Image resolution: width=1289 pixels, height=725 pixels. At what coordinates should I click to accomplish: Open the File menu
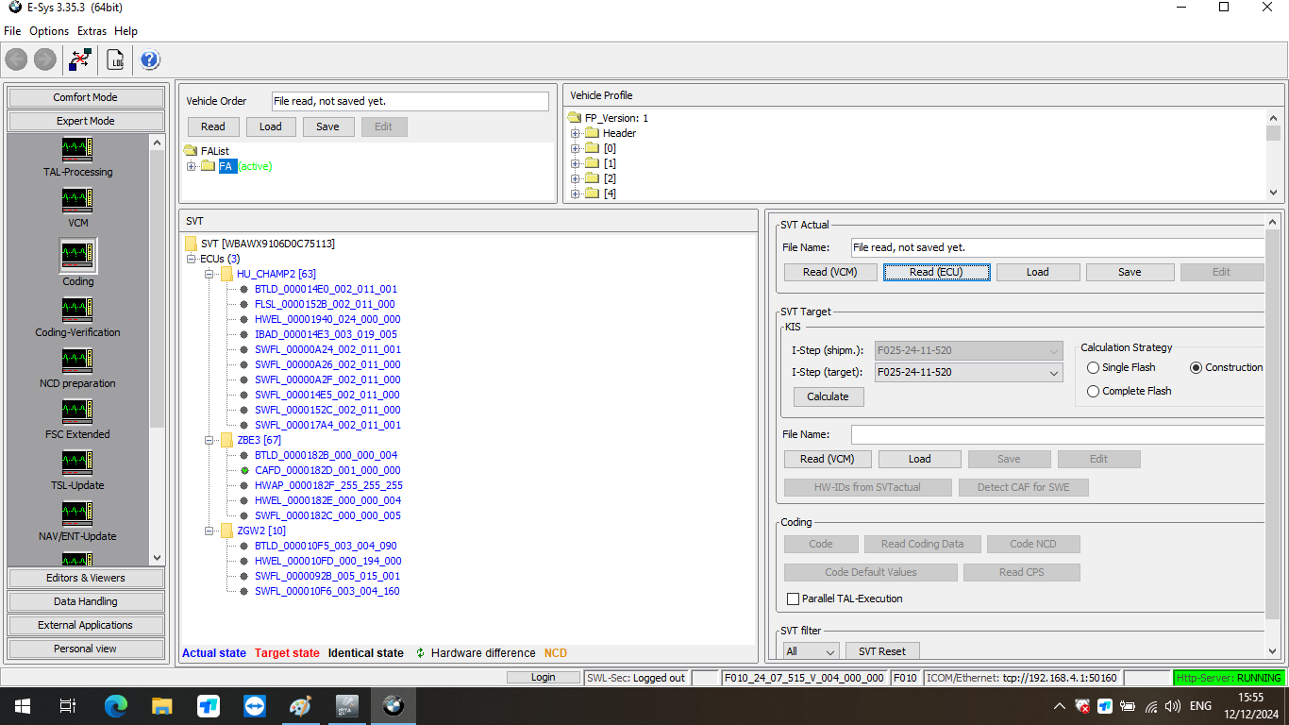coord(12,31)
